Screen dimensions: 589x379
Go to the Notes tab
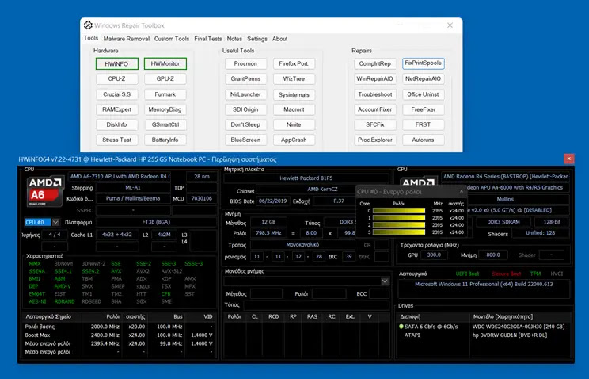[234, 39]
